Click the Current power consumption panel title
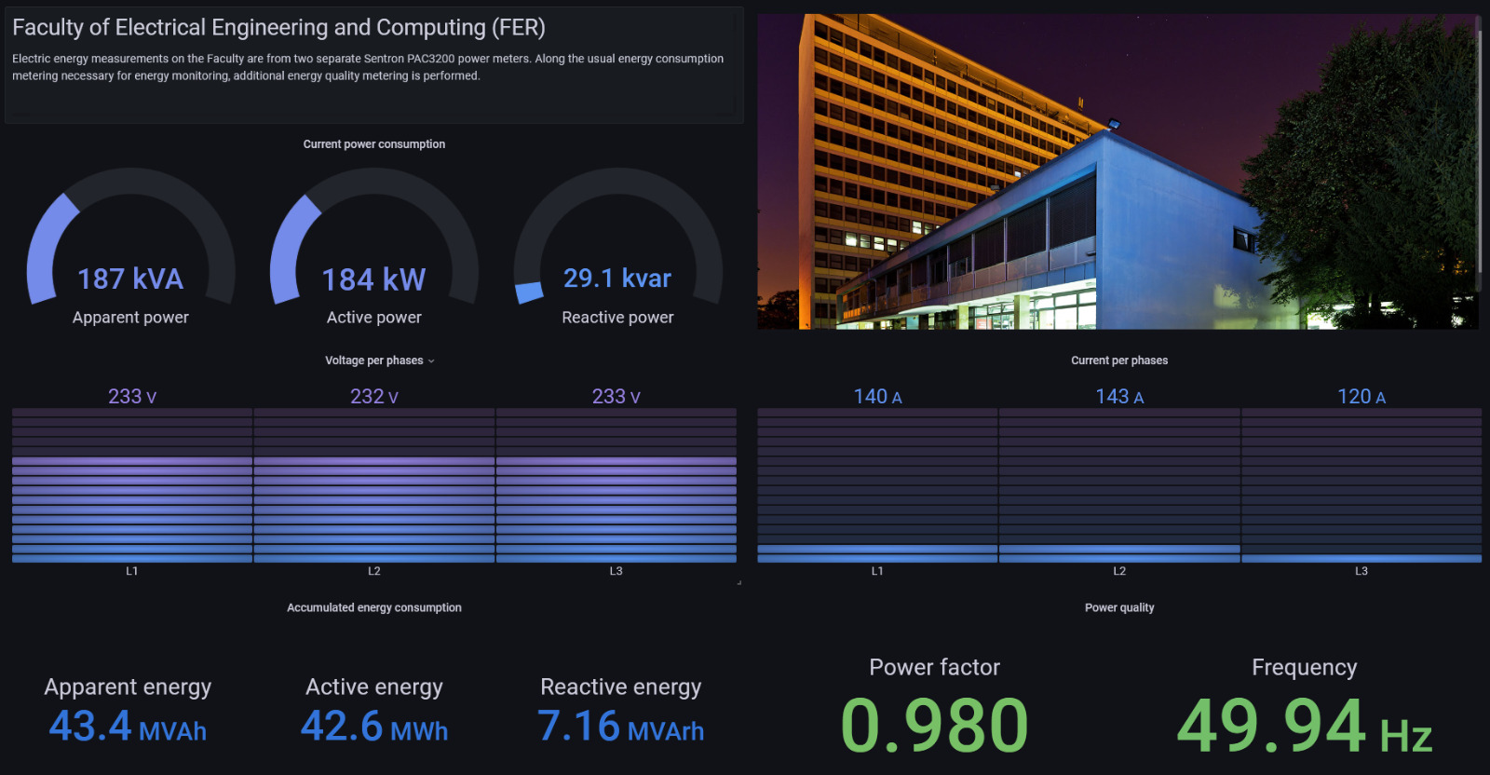 [x=373, y=144]
